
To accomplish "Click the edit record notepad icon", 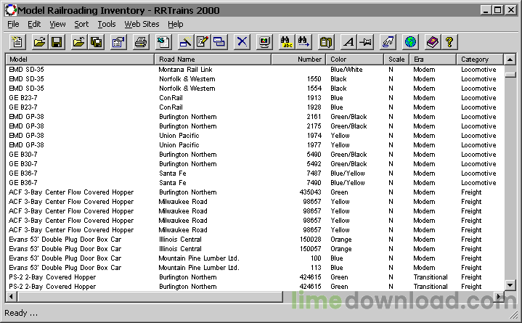I will [x=203, y=42].
